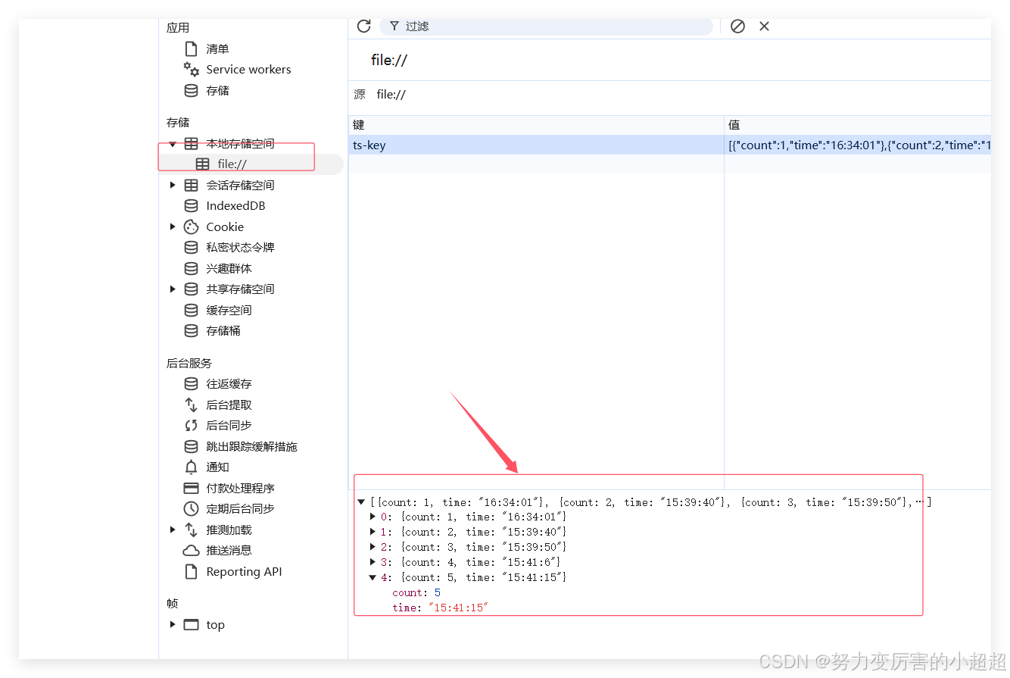Viewport: 1010px width, 678px height.
Task: Expand the 共享存储空间 node
Action: click(173, 289)
